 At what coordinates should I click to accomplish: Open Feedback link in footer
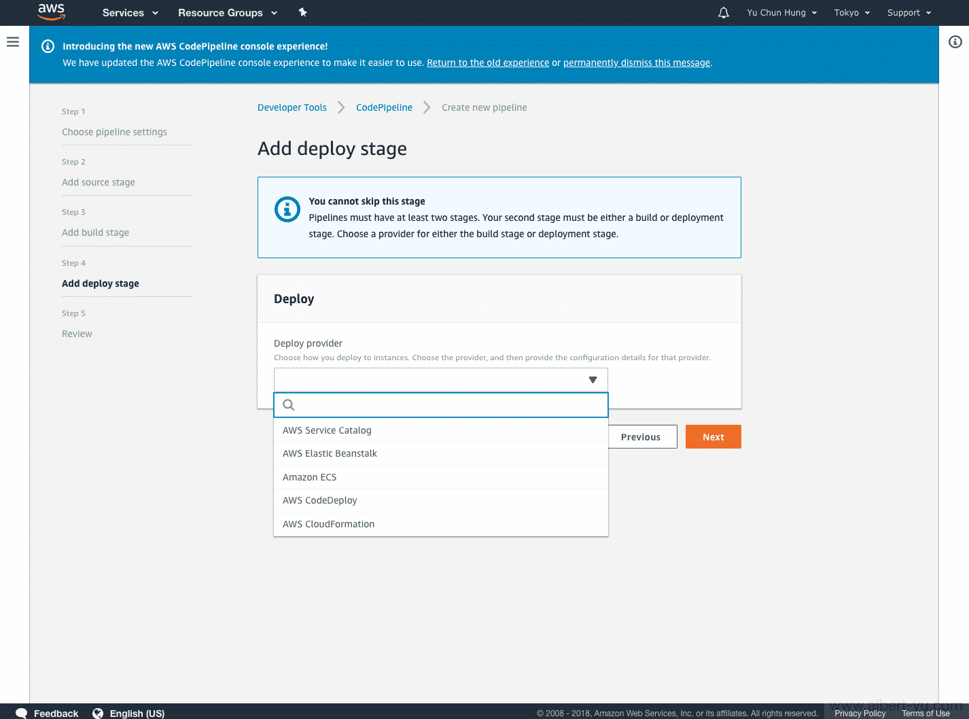click(56, 714)
